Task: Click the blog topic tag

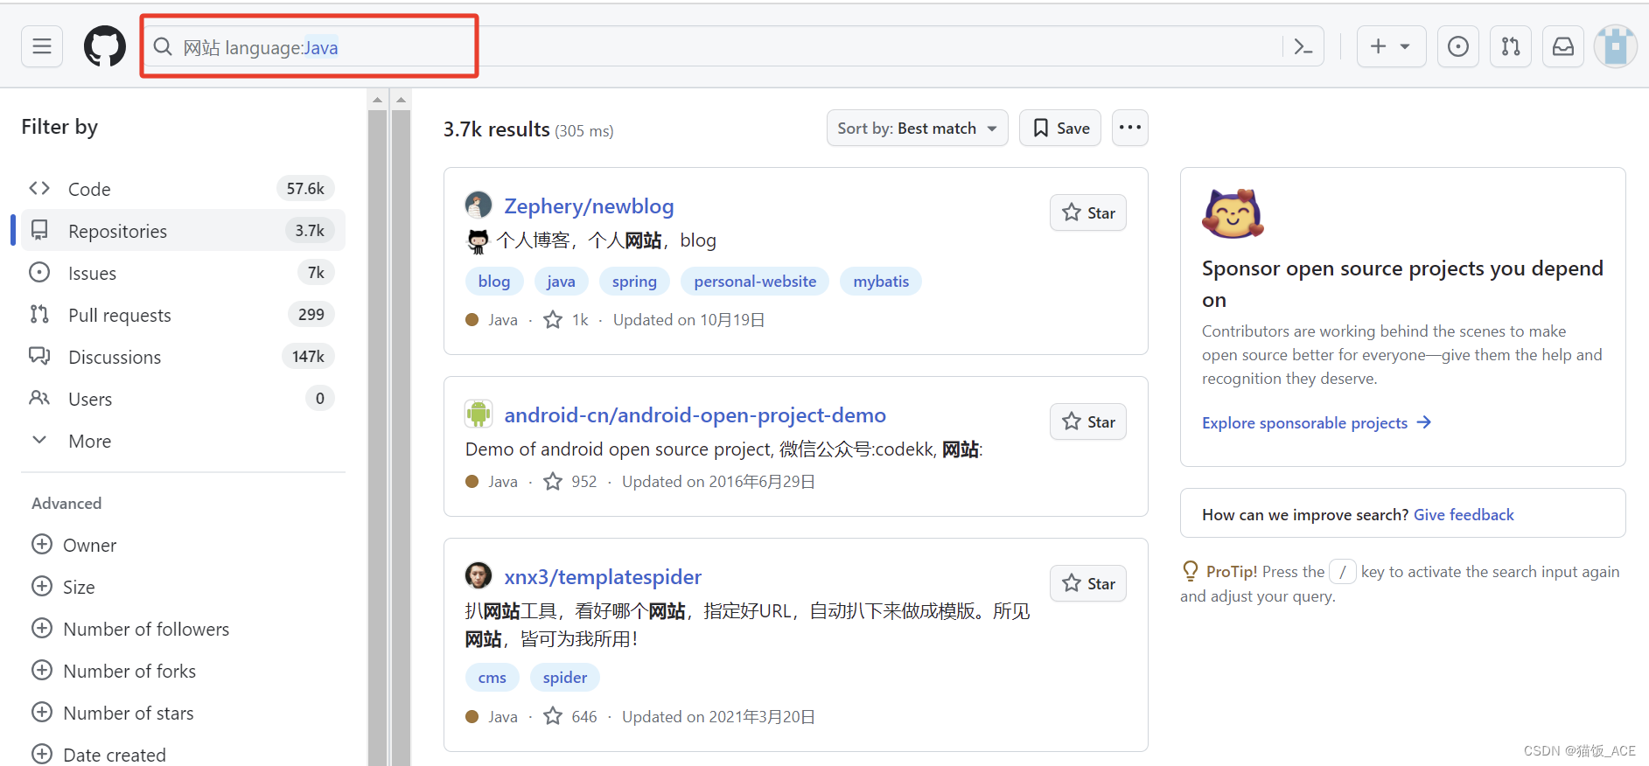Action: click(494, 282)
